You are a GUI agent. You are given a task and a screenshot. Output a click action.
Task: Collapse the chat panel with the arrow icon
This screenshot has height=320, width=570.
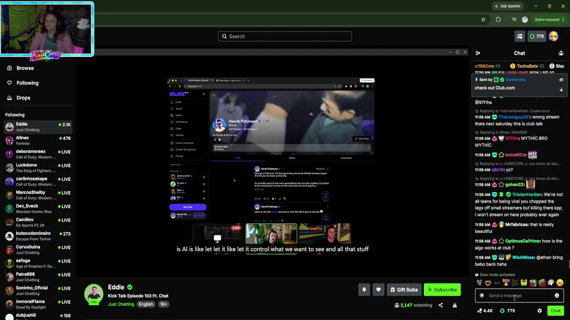pyautogui.click(x=478, y=53)
